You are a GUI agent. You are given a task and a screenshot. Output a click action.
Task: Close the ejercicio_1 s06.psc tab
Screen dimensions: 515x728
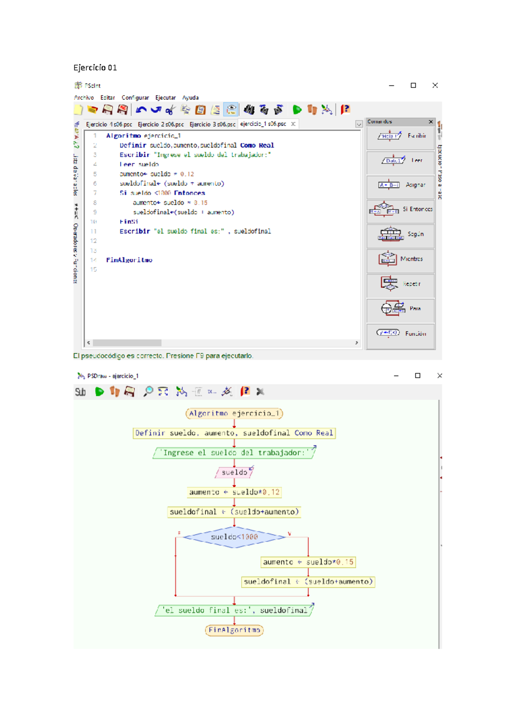tap(293, 124)
